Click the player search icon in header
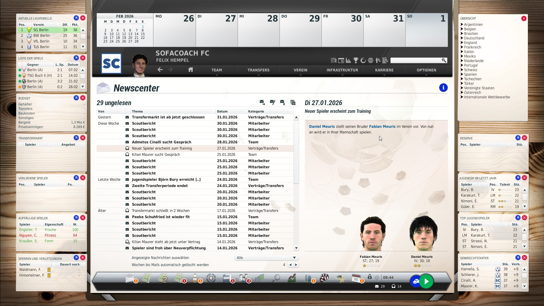Screen dimensions: 544x306 pos(378,60)
